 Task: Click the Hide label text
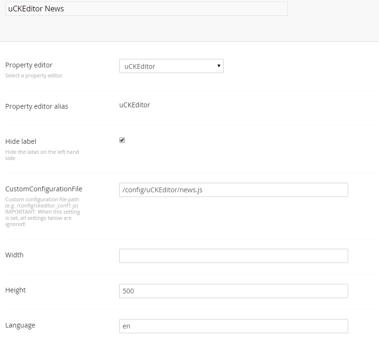click(21, 141)
